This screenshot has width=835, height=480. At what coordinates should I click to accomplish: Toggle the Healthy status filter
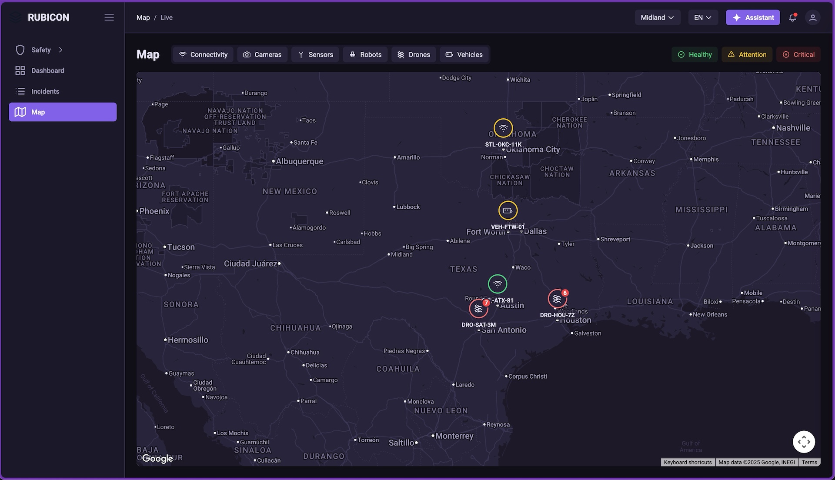(695, 54)
